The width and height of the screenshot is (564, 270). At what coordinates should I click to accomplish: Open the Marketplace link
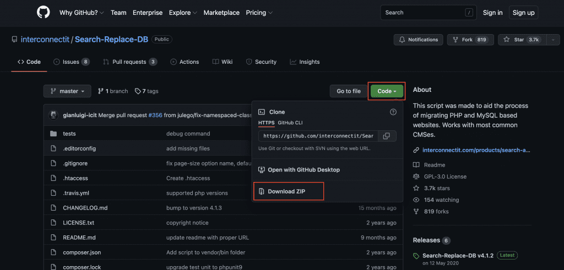221,13
